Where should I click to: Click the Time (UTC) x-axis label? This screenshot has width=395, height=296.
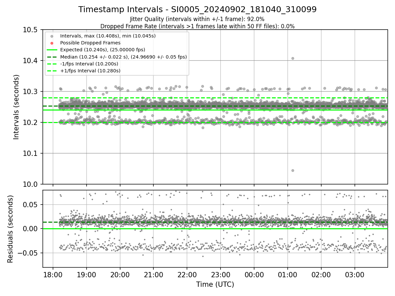[x=215, y=284]
